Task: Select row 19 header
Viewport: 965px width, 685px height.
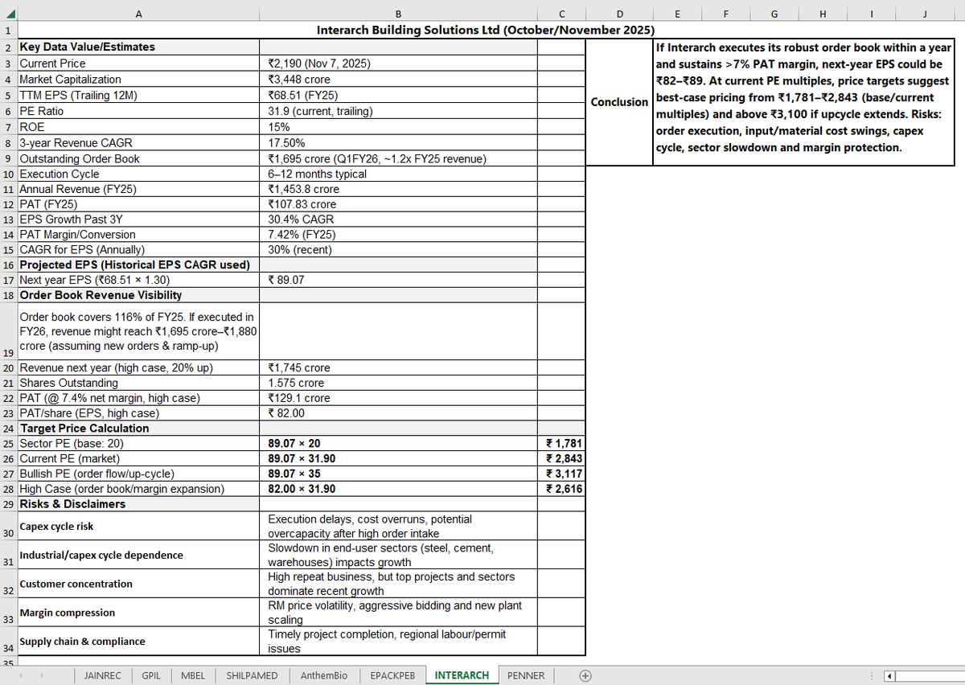Action: pos(8,331)
